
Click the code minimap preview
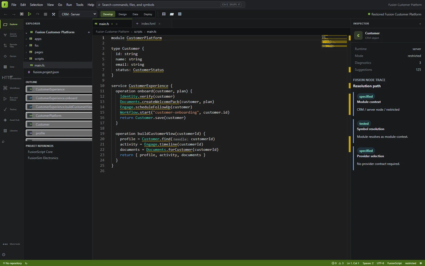[334, 42]
